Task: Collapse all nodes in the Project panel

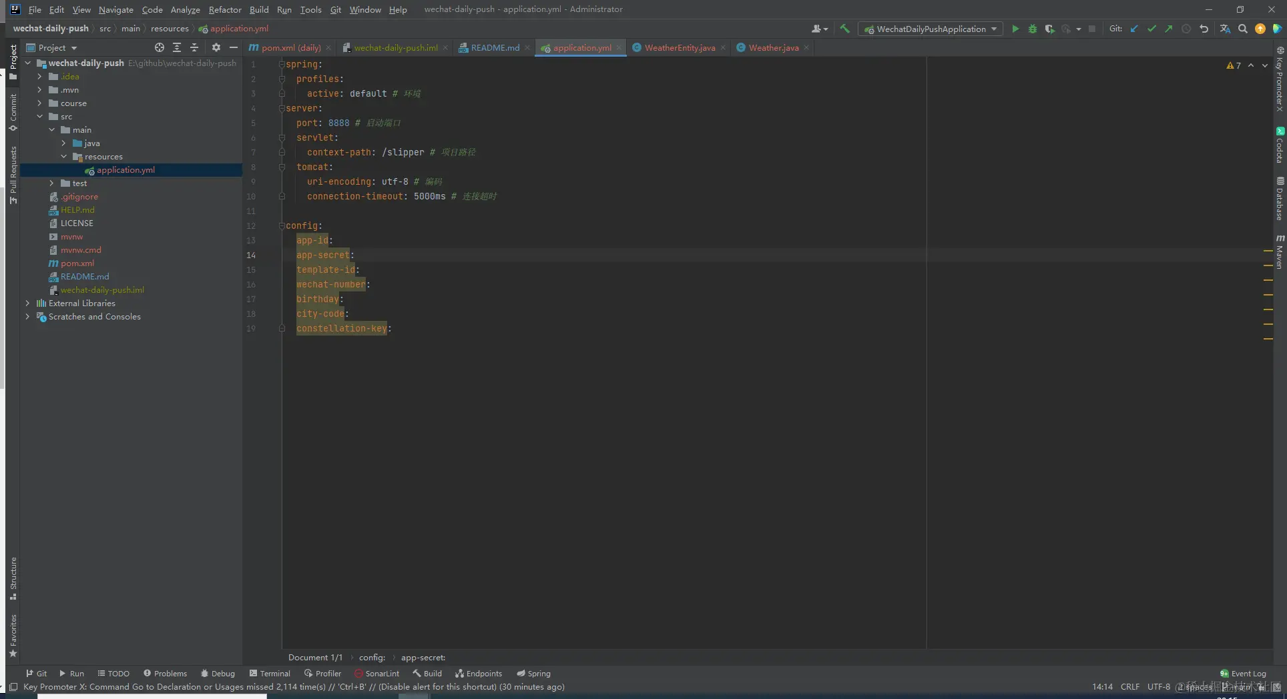Action: tap(194, 47)
